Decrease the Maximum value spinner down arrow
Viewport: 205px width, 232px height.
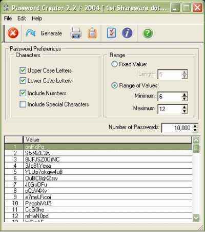[184, 111]
